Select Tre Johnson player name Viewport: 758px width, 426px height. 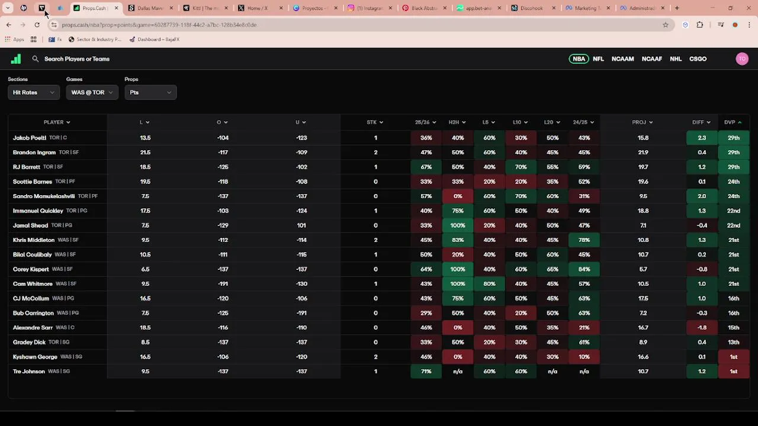tap(28, 372)
